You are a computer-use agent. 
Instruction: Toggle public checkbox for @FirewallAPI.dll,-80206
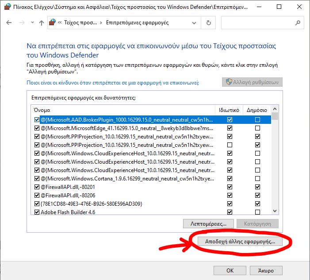257,196
